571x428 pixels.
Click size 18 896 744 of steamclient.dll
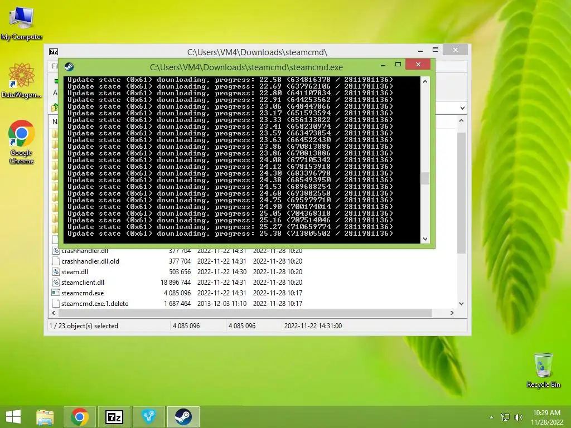pyautogui.click(x=176, y=283)
